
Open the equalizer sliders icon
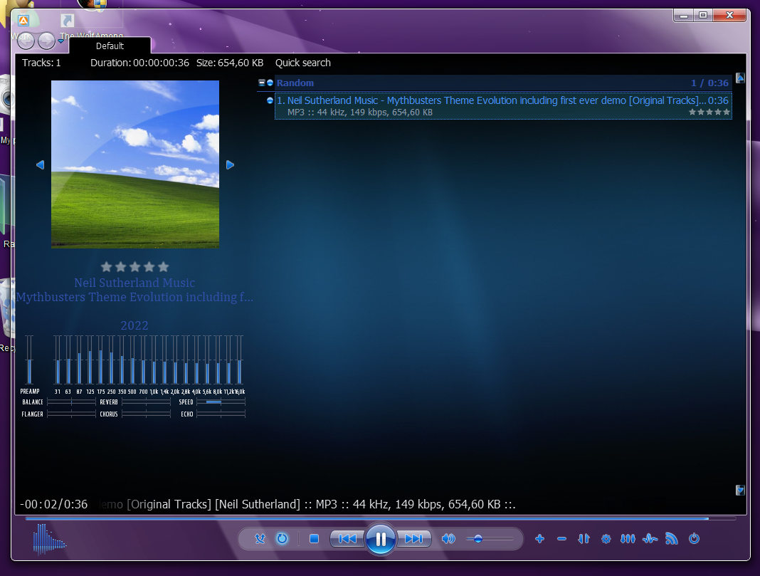628,539
